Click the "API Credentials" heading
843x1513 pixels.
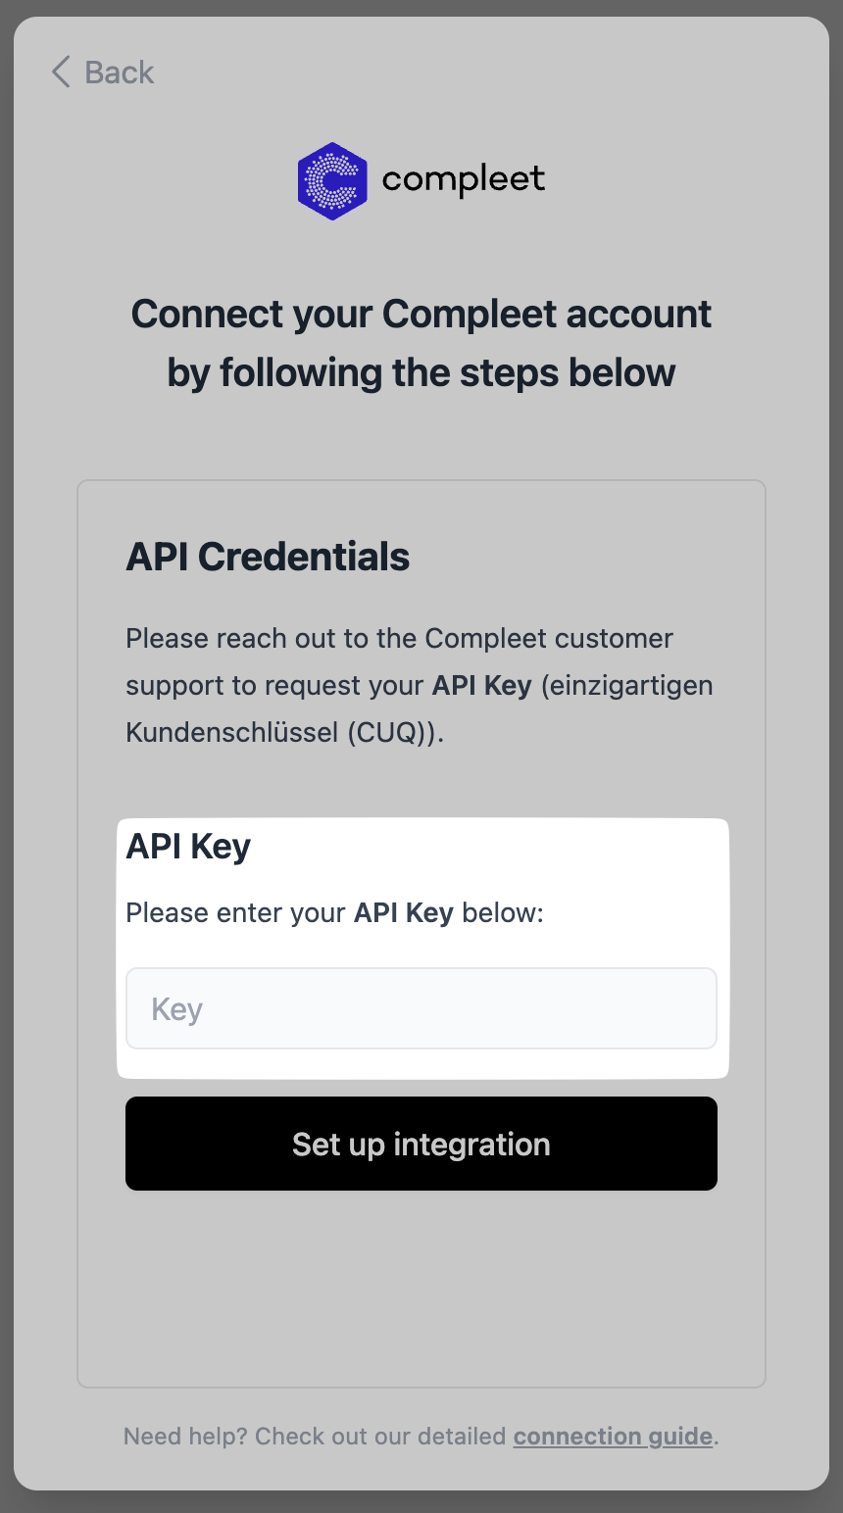click(268, 557)
